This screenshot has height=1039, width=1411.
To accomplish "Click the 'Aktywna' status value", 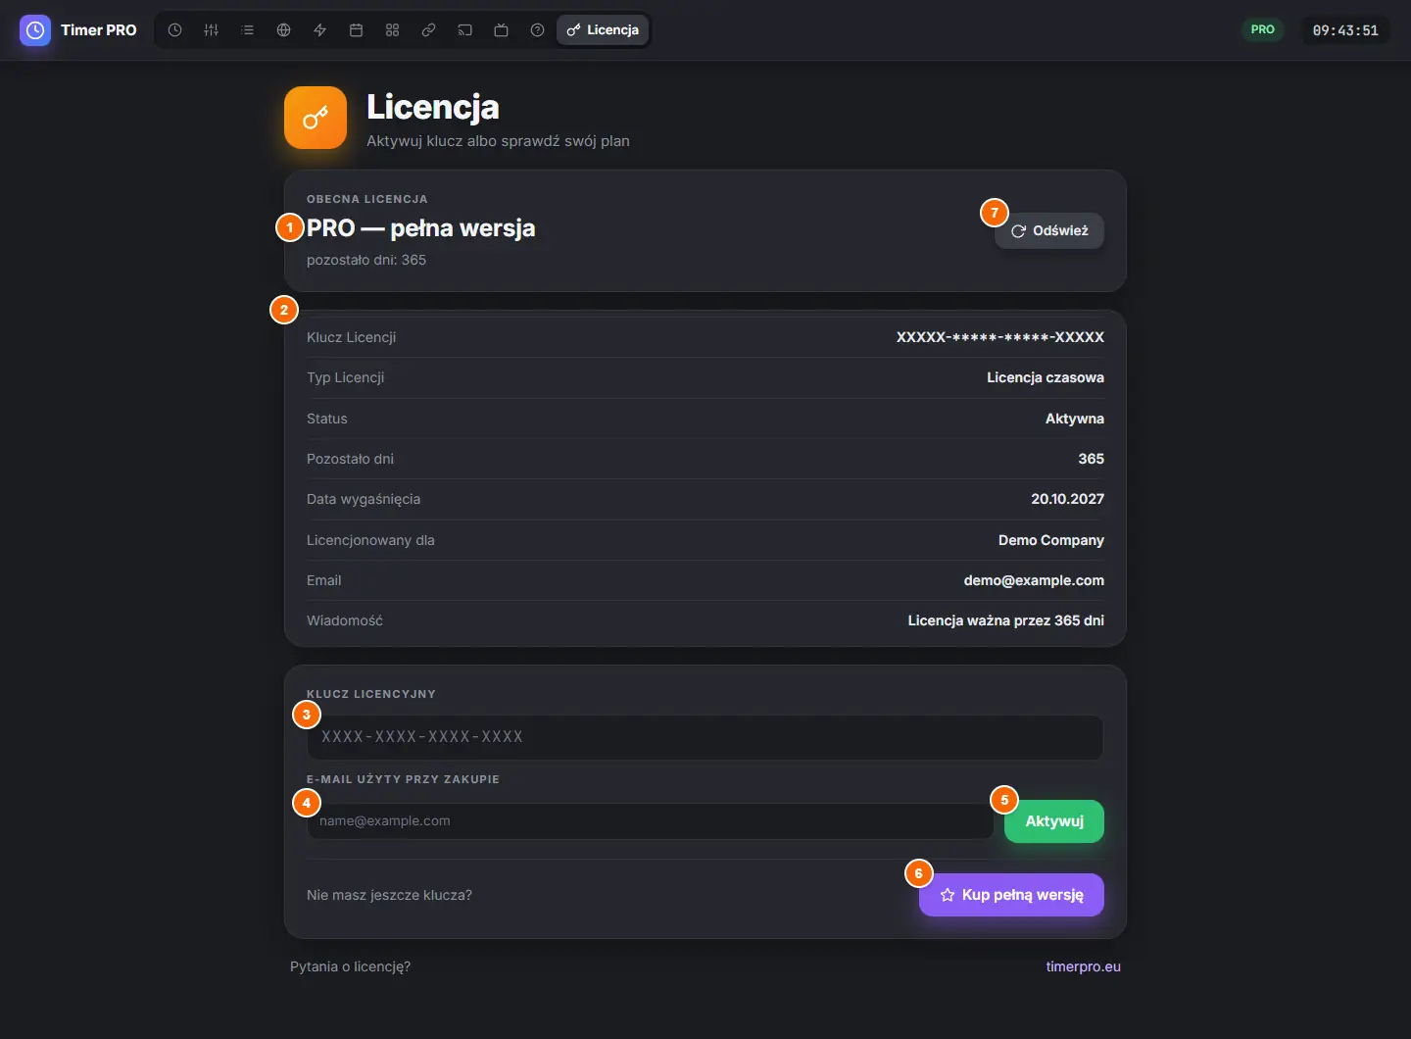I will pos(1075,419).
